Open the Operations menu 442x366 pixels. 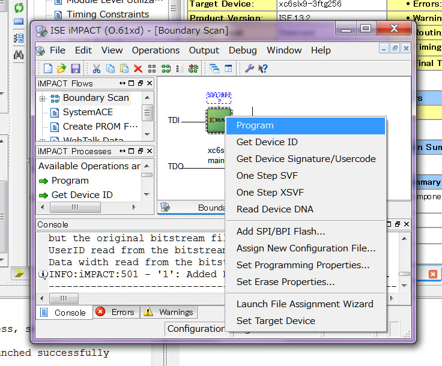(156, 50)
